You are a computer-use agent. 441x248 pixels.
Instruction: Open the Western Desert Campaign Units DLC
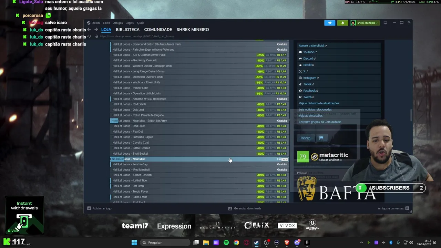tap(199, 66)
